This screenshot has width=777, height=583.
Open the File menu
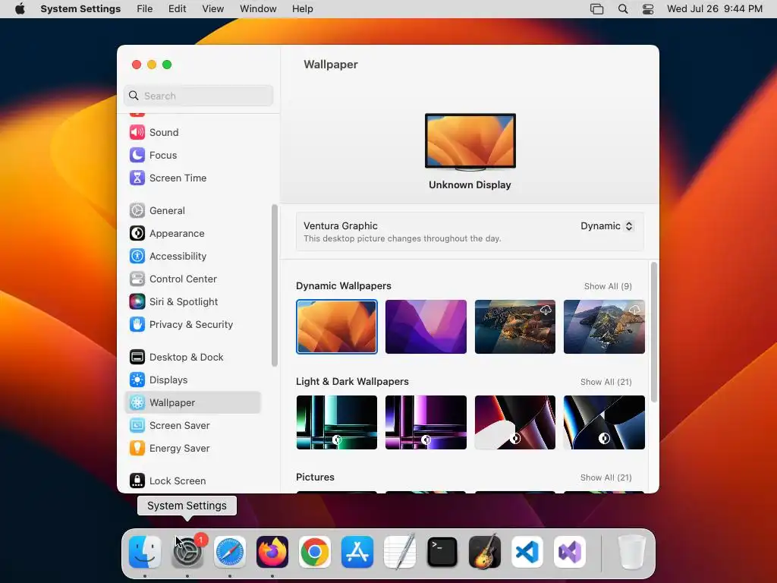[145, 9]
